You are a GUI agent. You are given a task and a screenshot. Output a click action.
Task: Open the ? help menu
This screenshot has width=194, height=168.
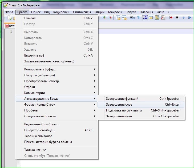[168, 12]
